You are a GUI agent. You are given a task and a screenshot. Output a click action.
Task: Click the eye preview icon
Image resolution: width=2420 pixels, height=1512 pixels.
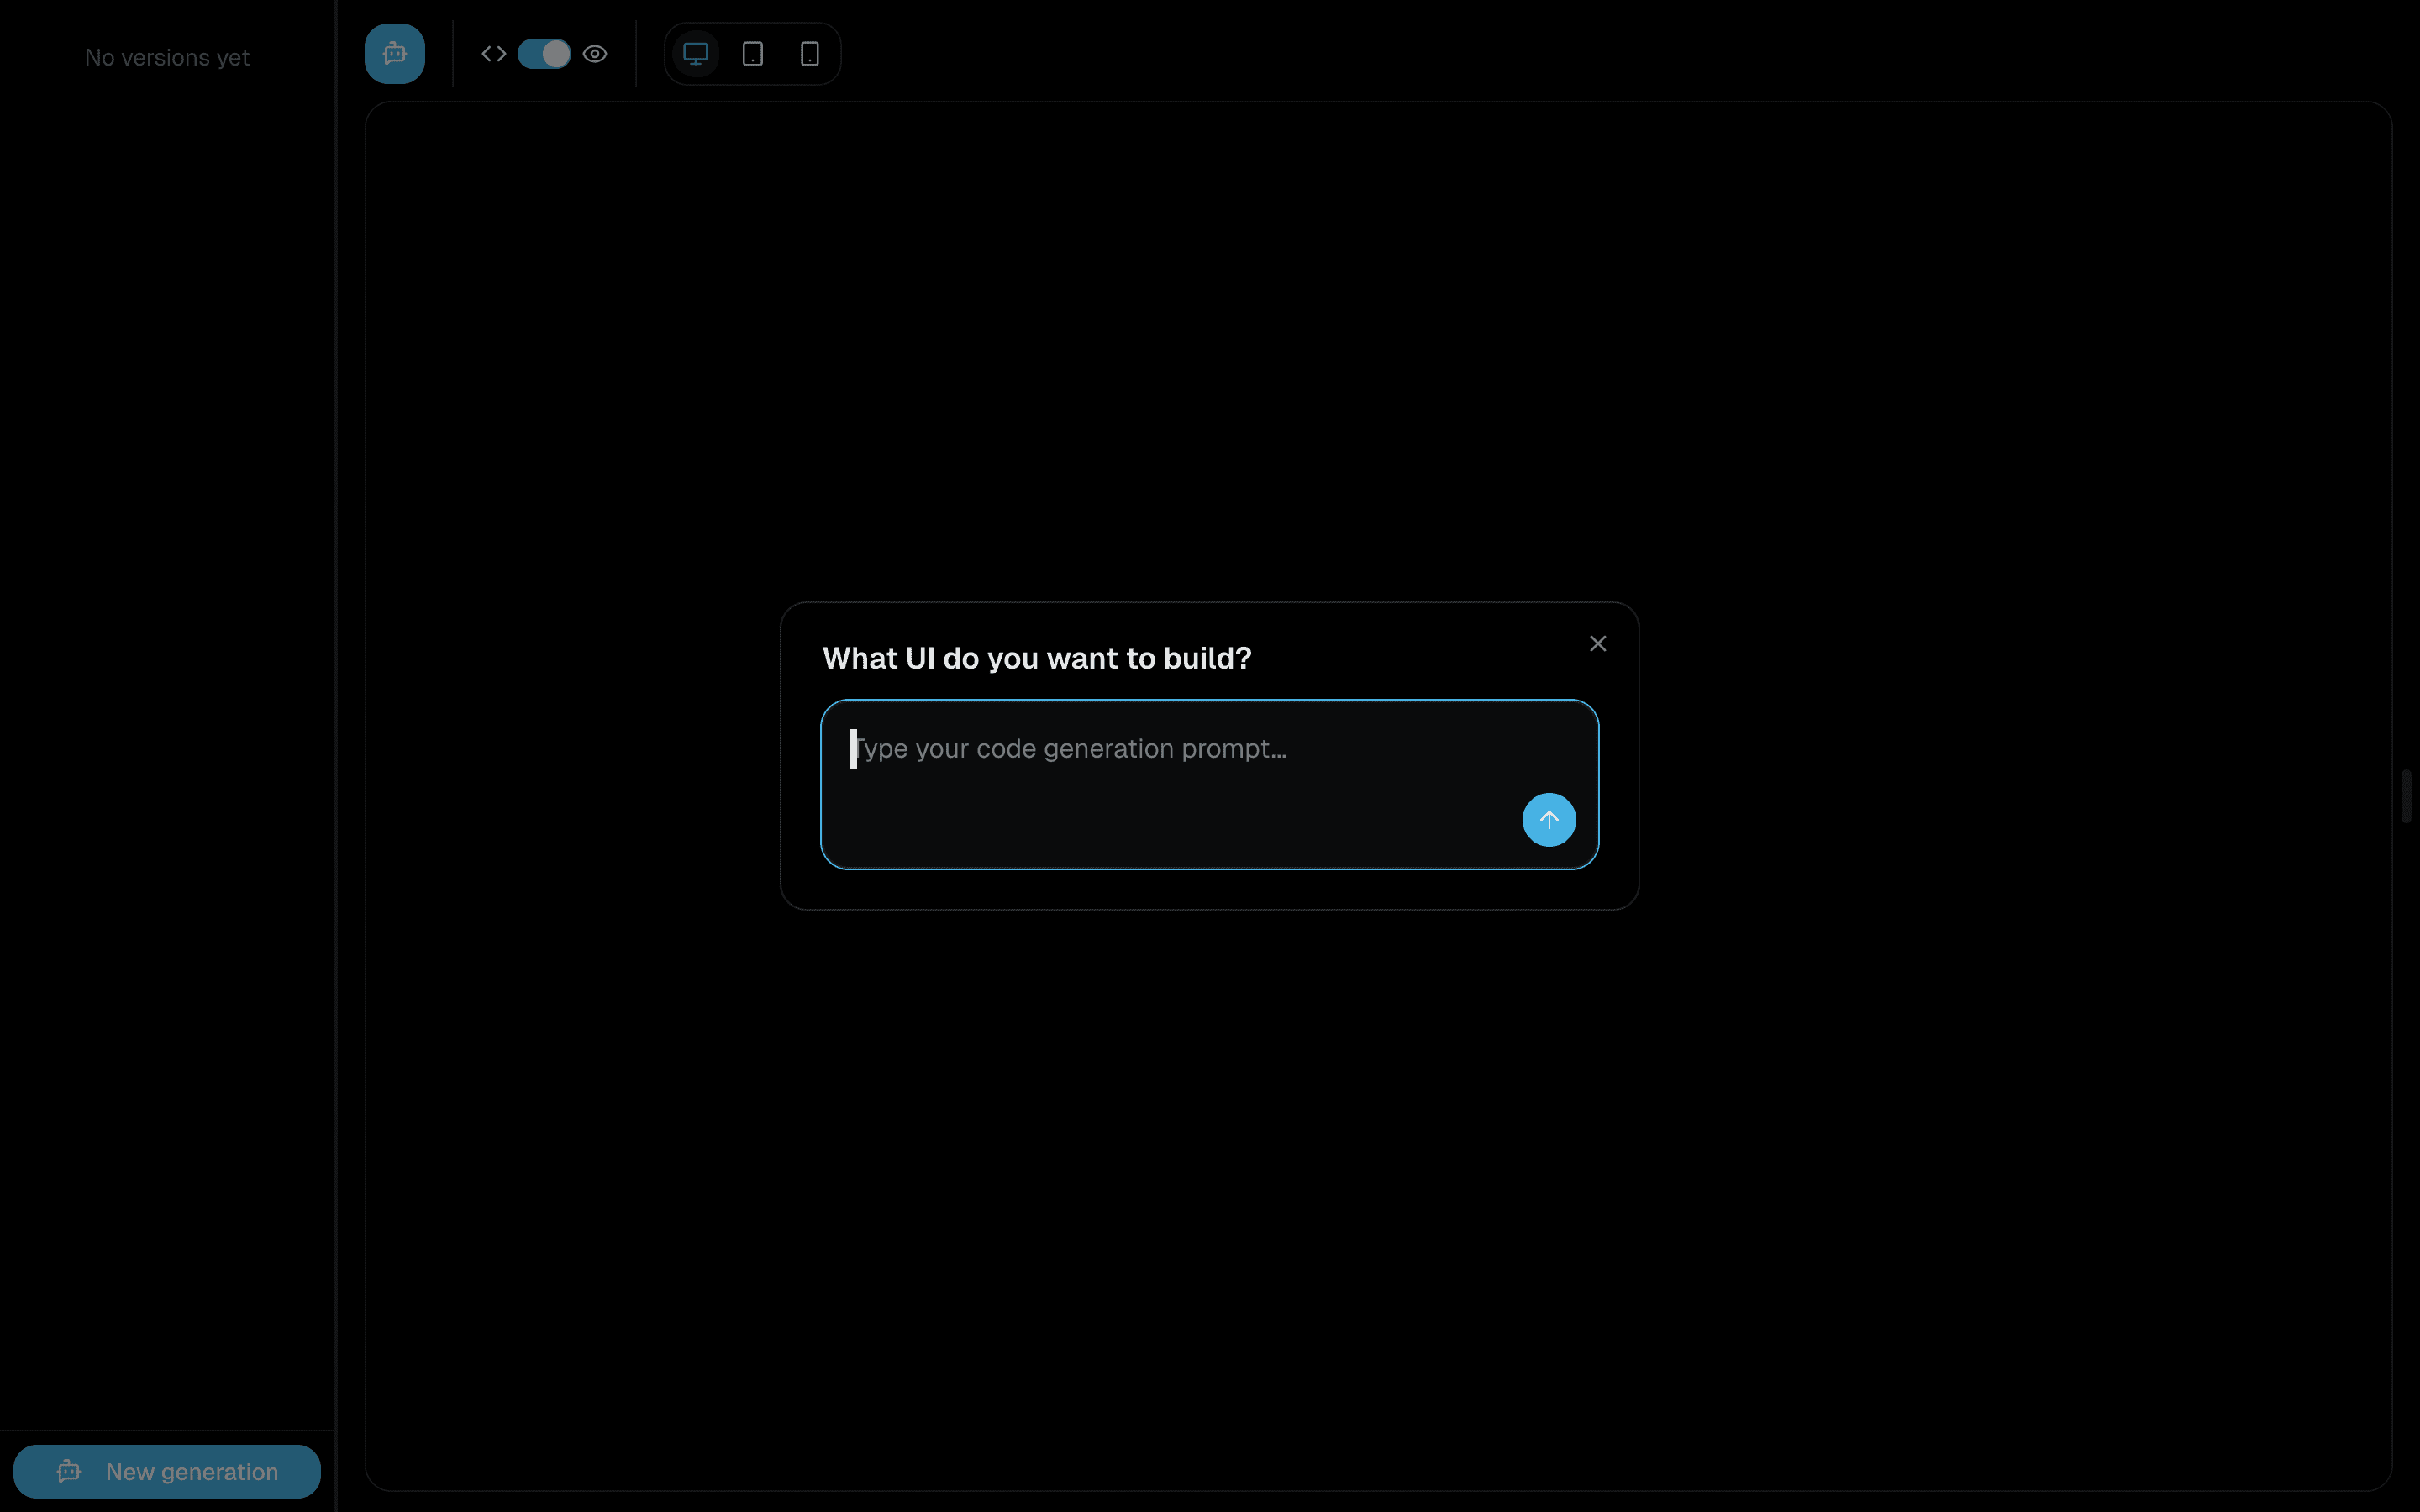[x=595, y=54]
